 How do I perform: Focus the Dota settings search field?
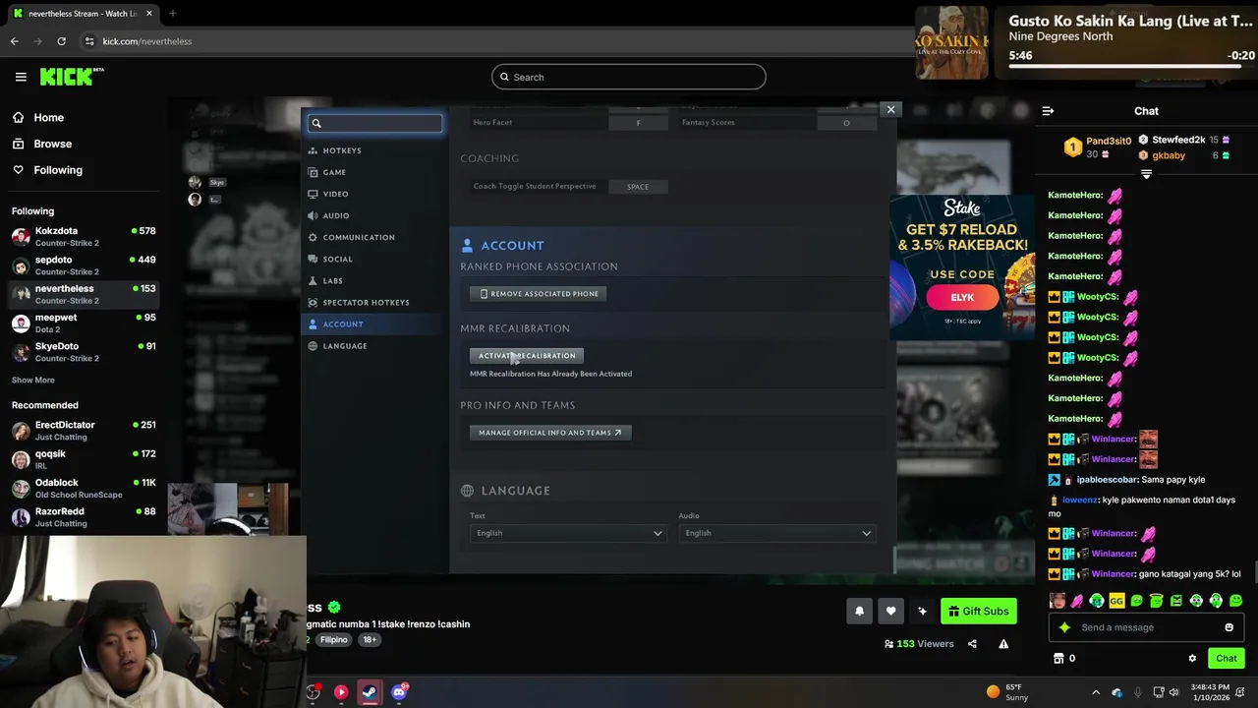tap(374, 123)
